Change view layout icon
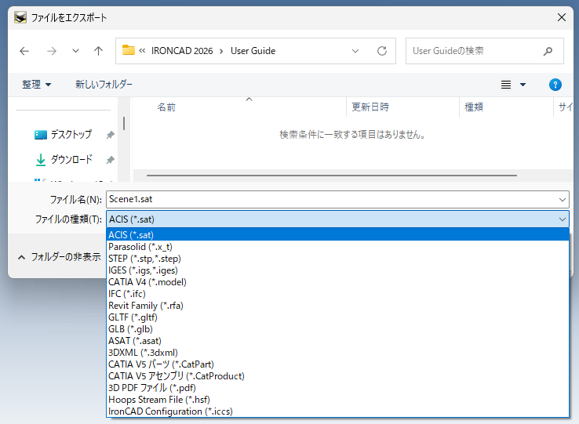This screenshot has width=579, height=424. pyautogui.click(x=506, y=85)
